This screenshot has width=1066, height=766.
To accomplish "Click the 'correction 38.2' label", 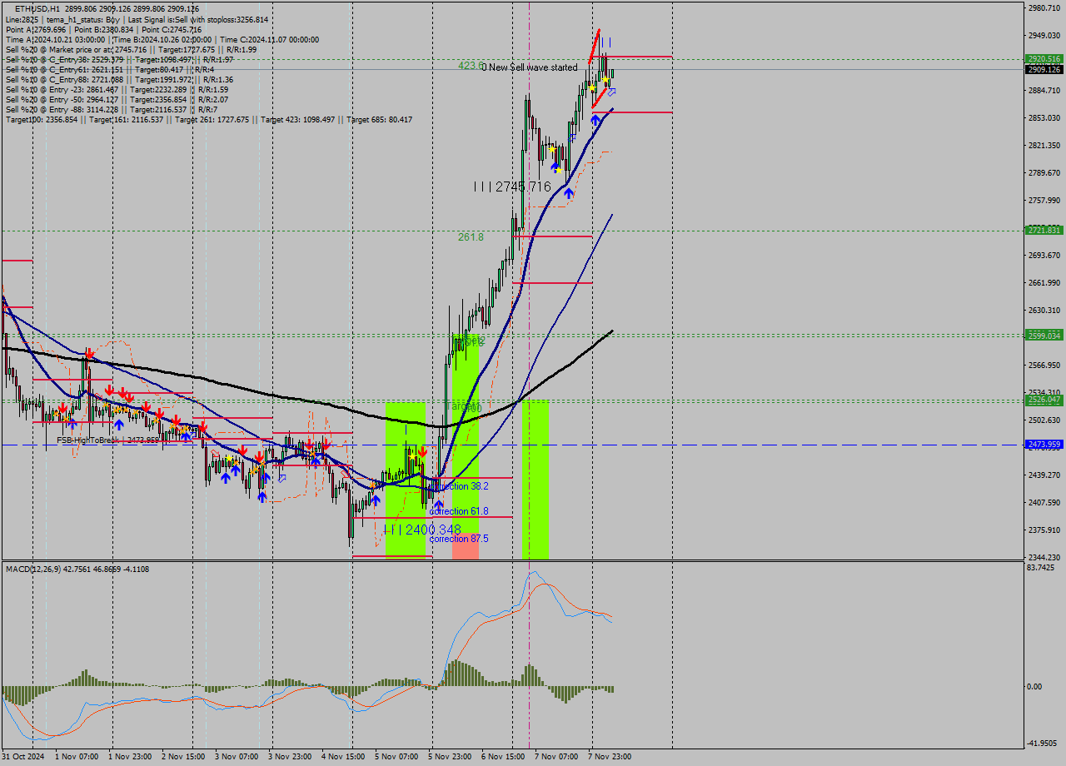I will pos(459,486).
